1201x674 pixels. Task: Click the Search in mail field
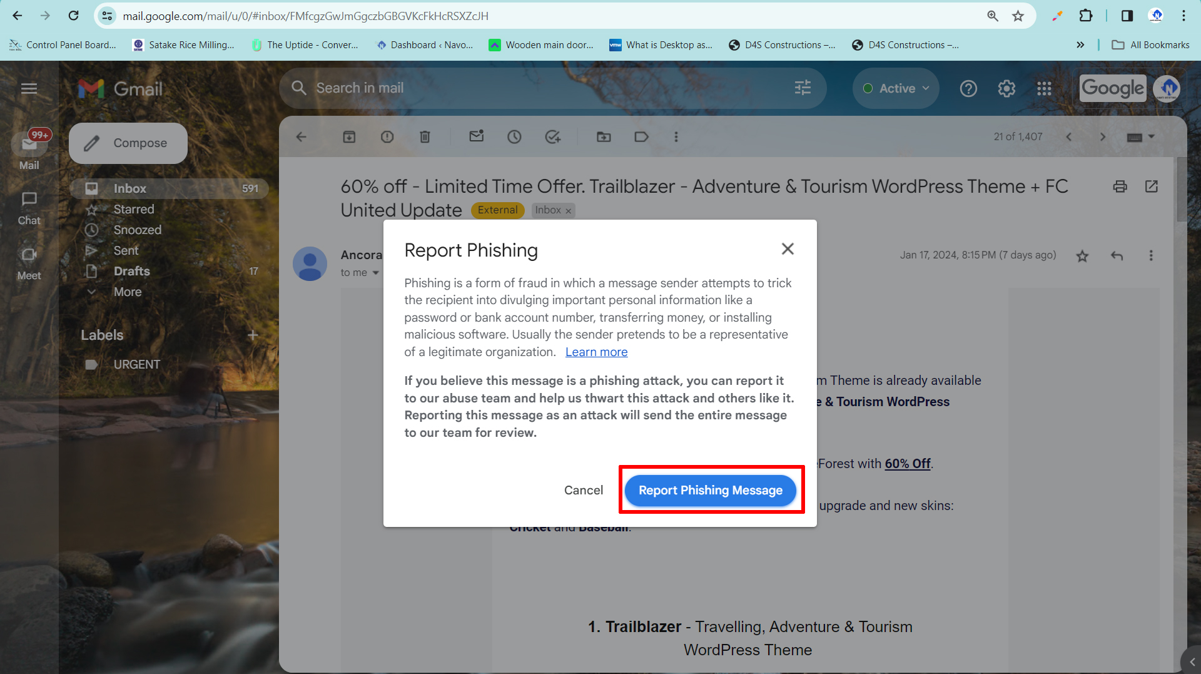(538, 88)
